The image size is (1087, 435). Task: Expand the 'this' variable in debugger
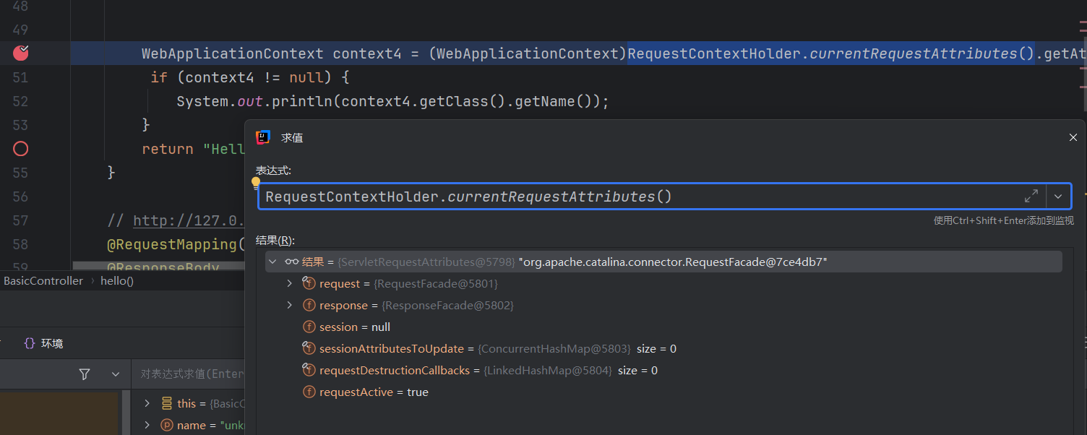coord(147,403)
